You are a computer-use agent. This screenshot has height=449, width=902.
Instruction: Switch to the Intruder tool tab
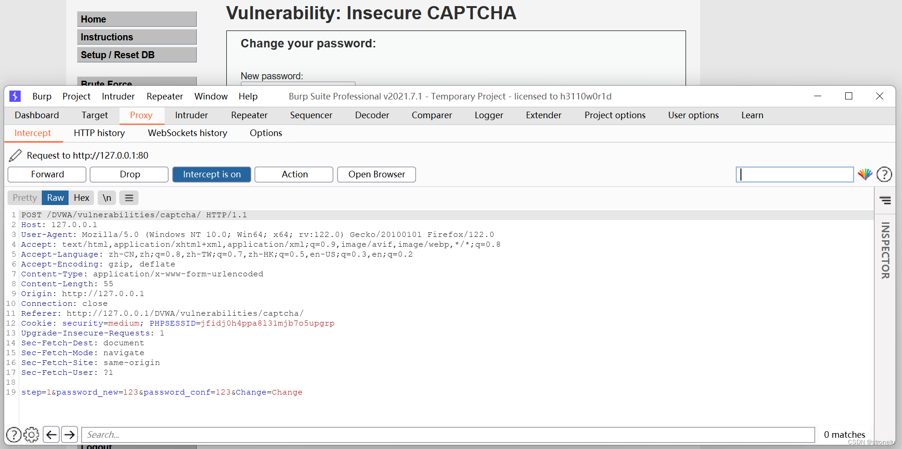tap(192, 115)
